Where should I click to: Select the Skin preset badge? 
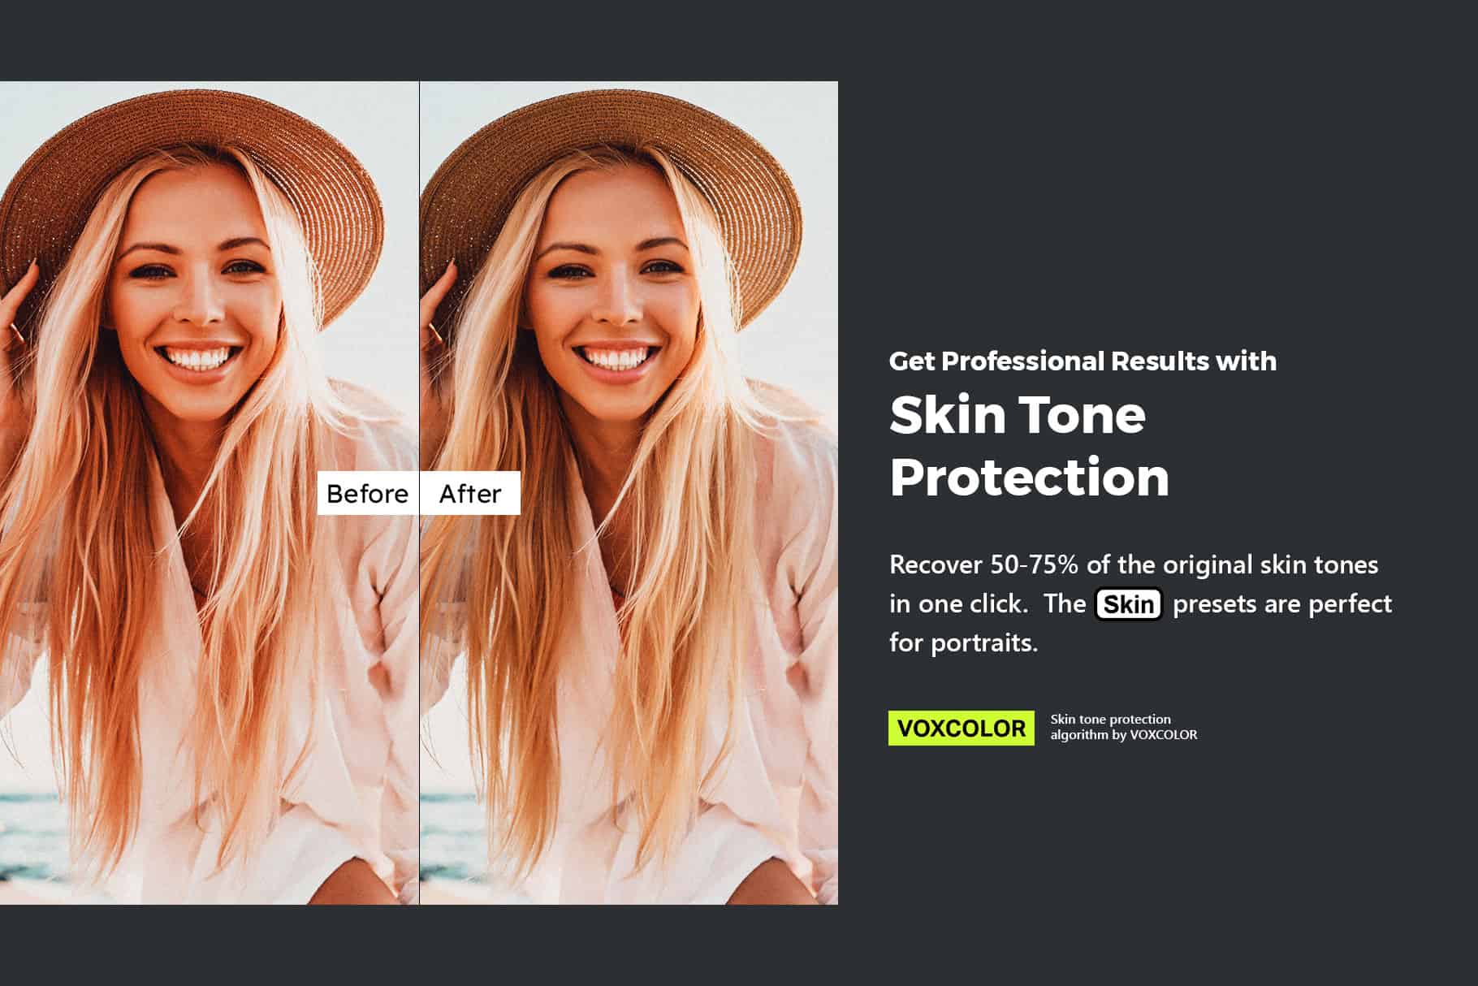tap(1129, 604)
